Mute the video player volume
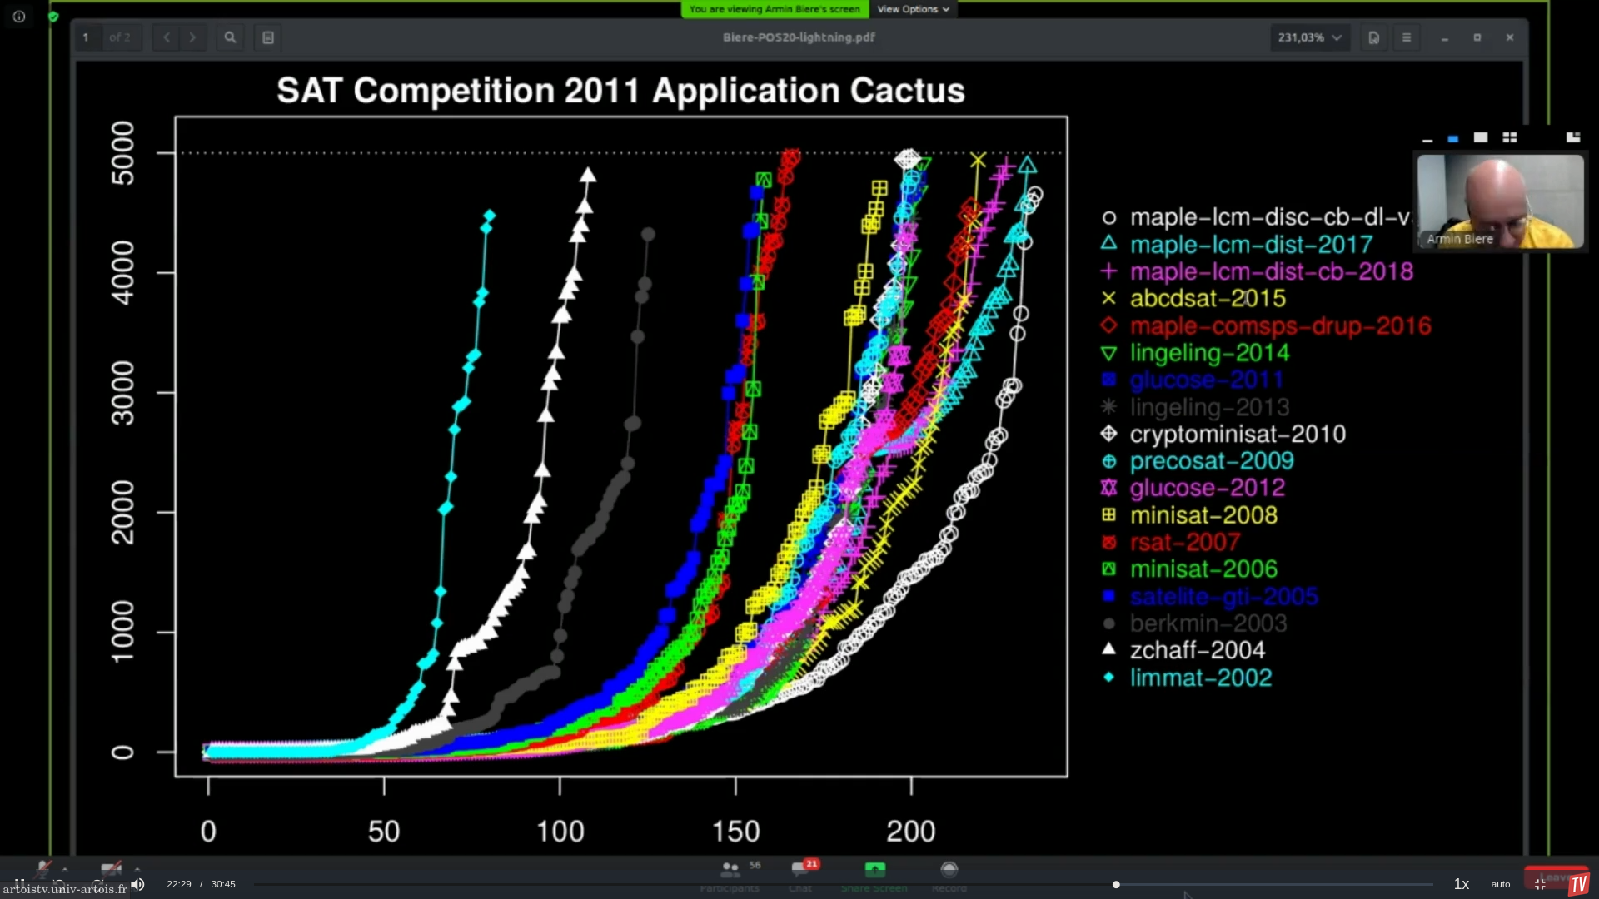The width and height of the screenshot is (1599, 899). (x=138, y=884)
